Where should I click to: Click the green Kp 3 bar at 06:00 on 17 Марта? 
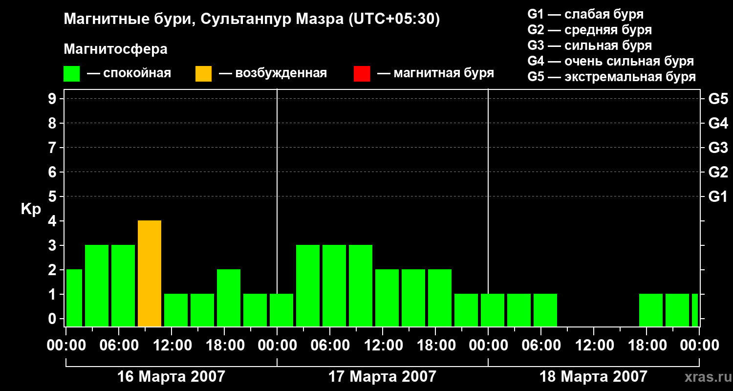click(334, 286)
